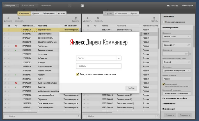The width and height of the screenshot is (199, 121).
Task: Click star column header in campaigns table
Action: coord(9,26)
